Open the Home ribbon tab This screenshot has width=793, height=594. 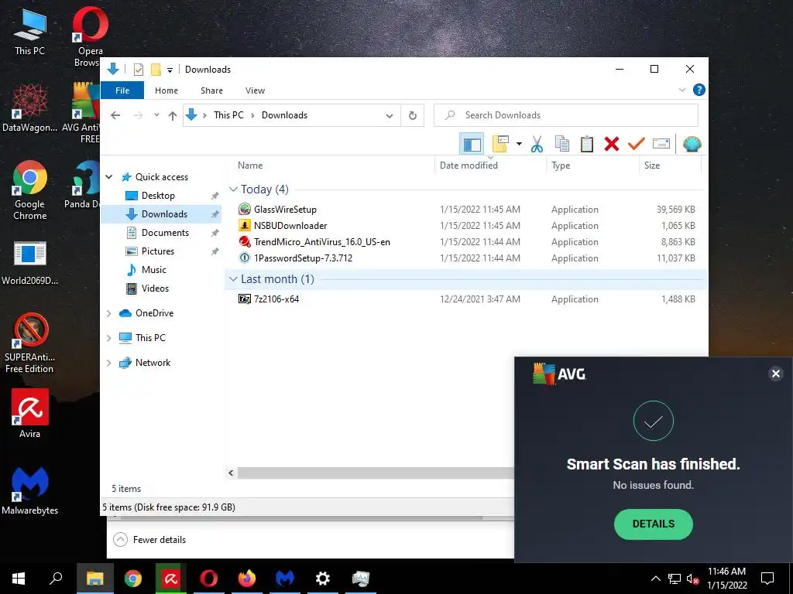166,90
